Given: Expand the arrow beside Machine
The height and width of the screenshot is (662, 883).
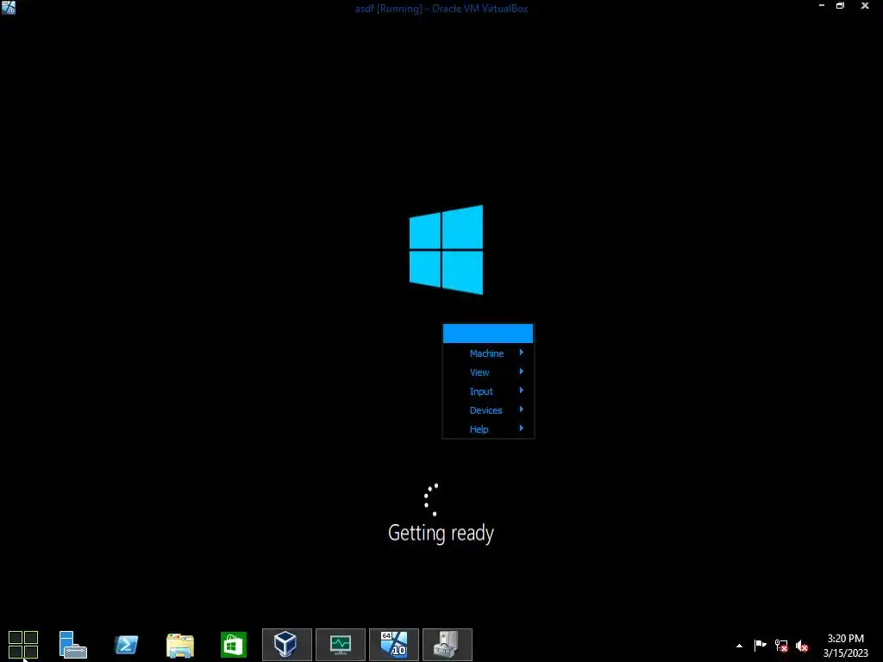Looking at the screenshot, I should (522, 353).
